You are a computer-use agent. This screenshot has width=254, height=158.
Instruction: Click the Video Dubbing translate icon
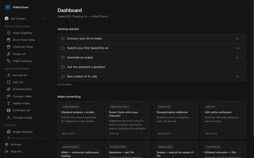[9, 61]
